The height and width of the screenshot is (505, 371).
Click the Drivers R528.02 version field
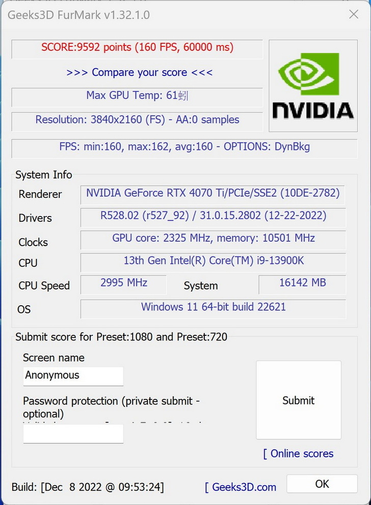[213, 216]
